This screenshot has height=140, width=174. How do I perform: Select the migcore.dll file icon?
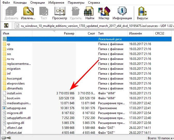4,113
